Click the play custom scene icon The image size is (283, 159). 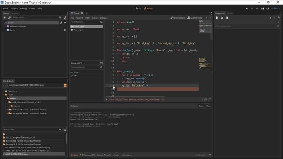[x=268, y=8]
